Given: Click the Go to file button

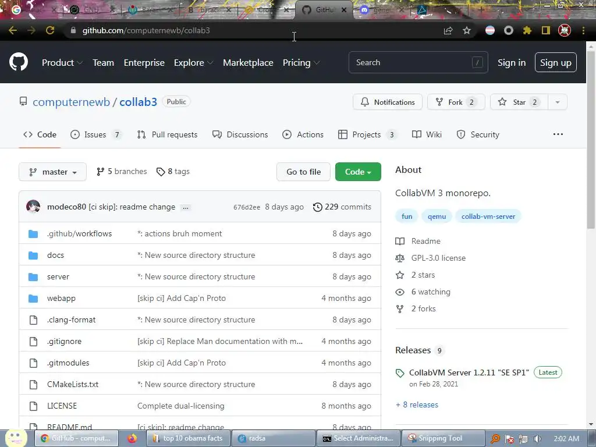Looking at the screenshot, I should (x=303, y=172).
